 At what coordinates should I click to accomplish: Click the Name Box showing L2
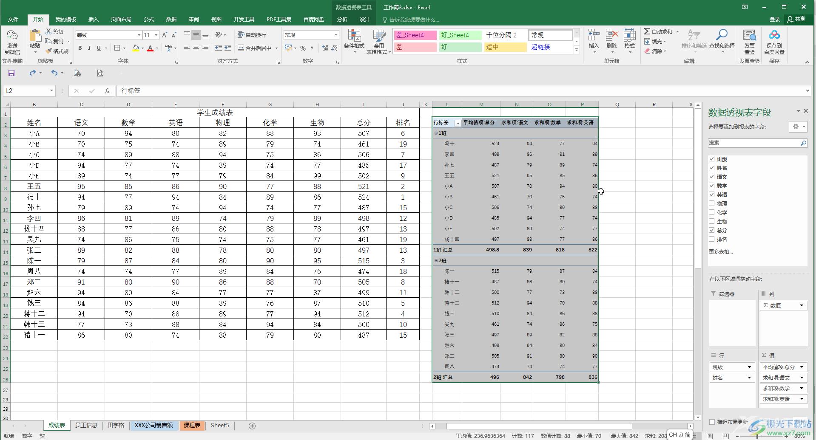pyautogui.click(x=29, y=90)
